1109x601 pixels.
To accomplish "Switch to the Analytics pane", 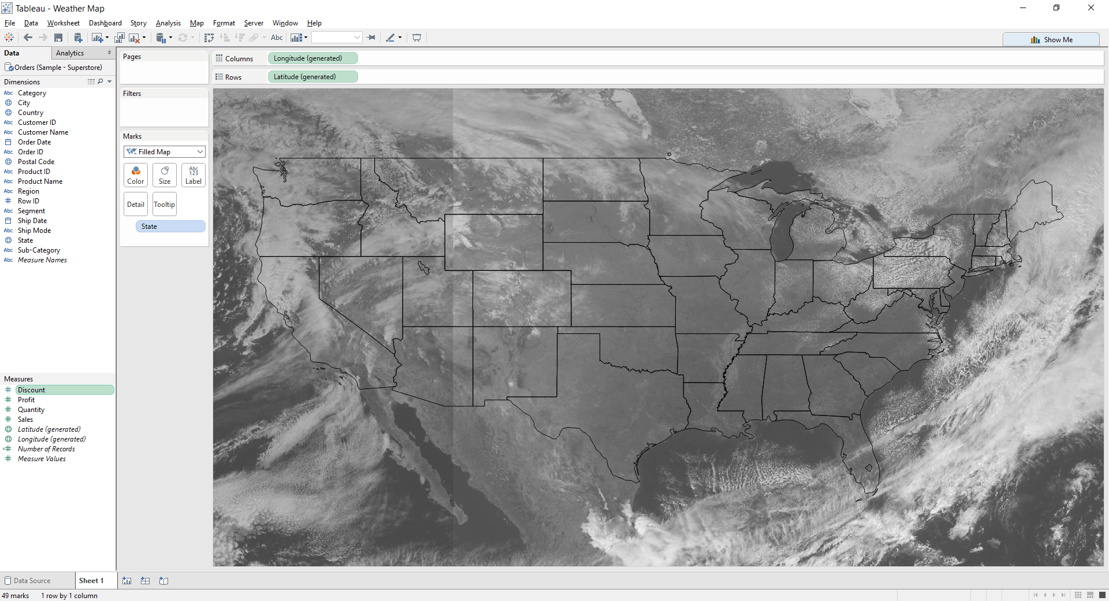I will [70, 53].
